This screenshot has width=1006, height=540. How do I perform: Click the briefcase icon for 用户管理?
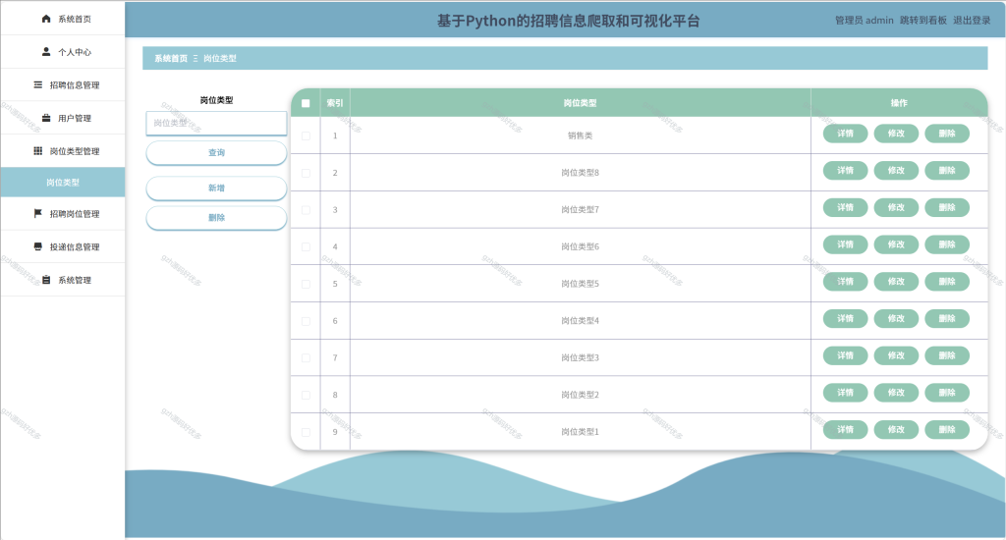pos(46,118)
